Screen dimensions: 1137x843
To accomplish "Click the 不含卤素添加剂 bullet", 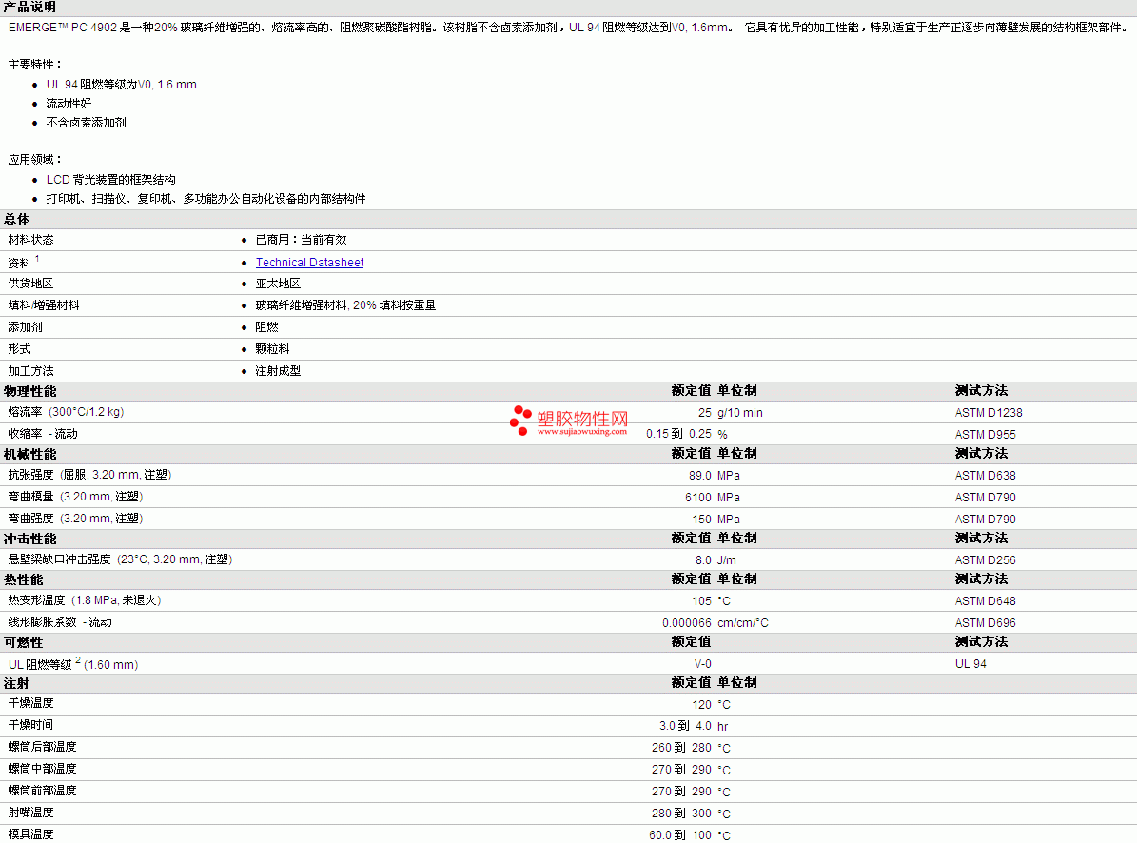I will pos(87,123).
